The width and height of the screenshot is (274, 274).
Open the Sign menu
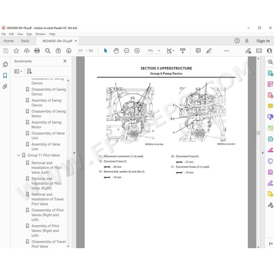tap(29, 34)
